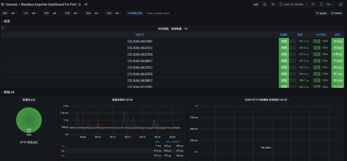Open the 项目 All dropdown

point(56,13)
